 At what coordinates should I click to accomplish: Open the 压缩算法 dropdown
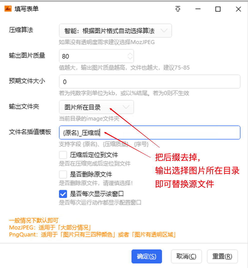[115, 31]
